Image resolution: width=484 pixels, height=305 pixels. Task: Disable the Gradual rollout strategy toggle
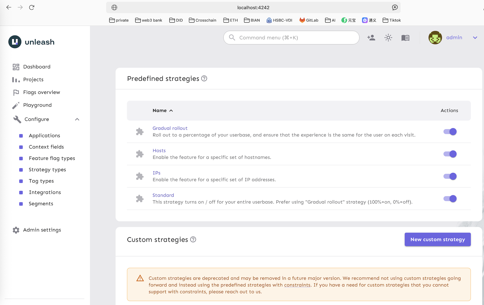pos(450,132)
